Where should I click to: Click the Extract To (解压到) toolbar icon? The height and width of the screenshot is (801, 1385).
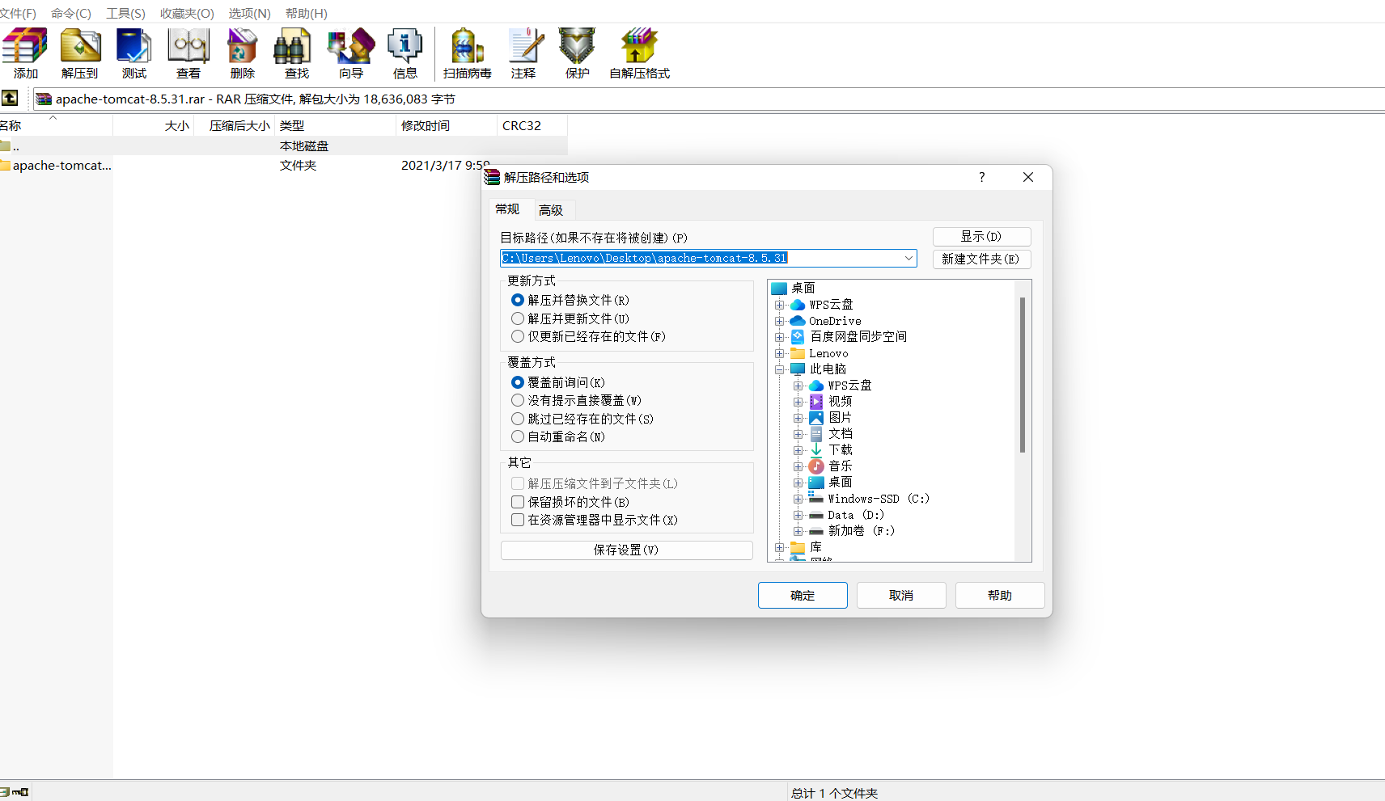[79, 46]
